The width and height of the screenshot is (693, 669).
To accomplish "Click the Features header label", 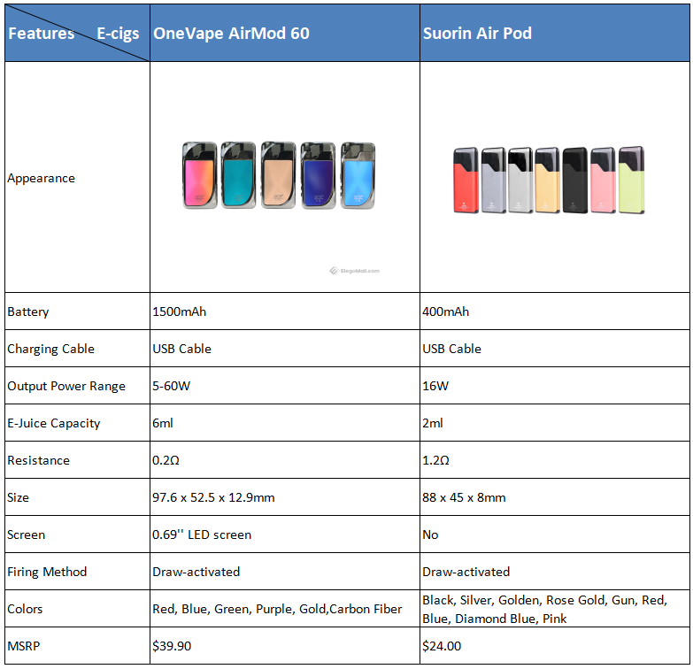I will [x=41, y=34].
